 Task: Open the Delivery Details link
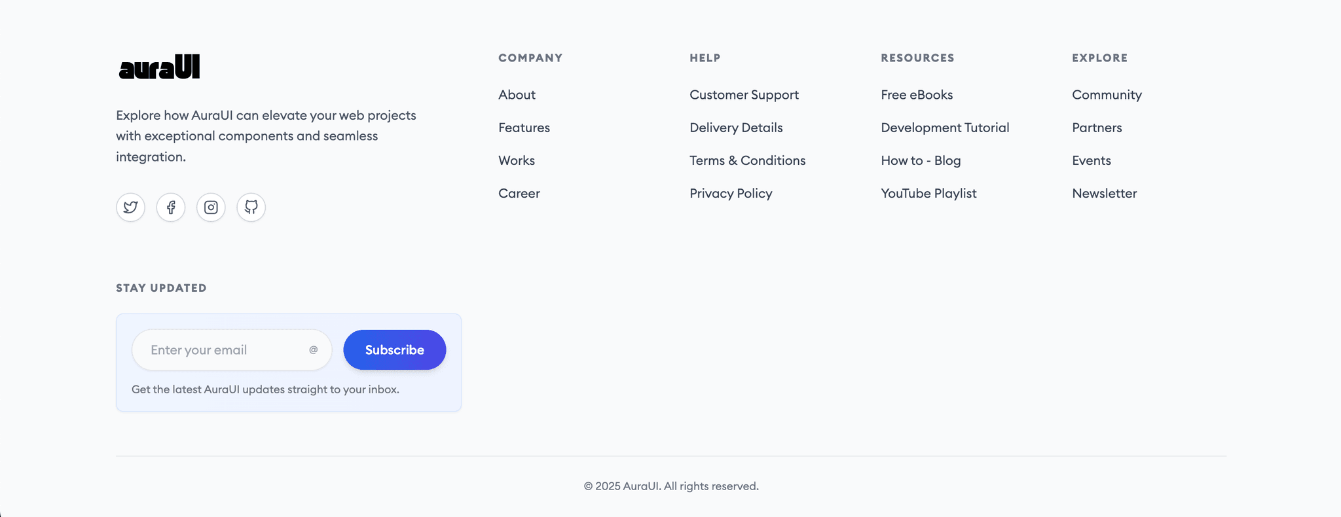(736, 128)
